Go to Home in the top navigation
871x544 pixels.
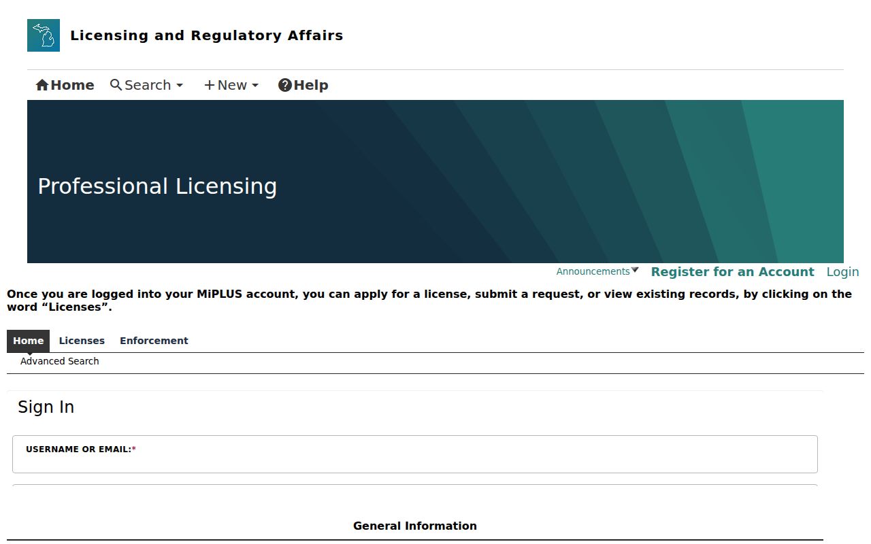click(x=65, y=85)
